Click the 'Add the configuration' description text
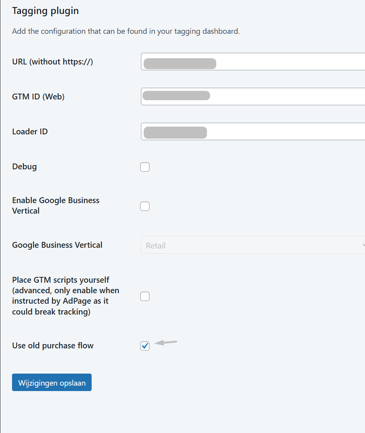This screenshot has width=365, height=433. pos(126,31)
